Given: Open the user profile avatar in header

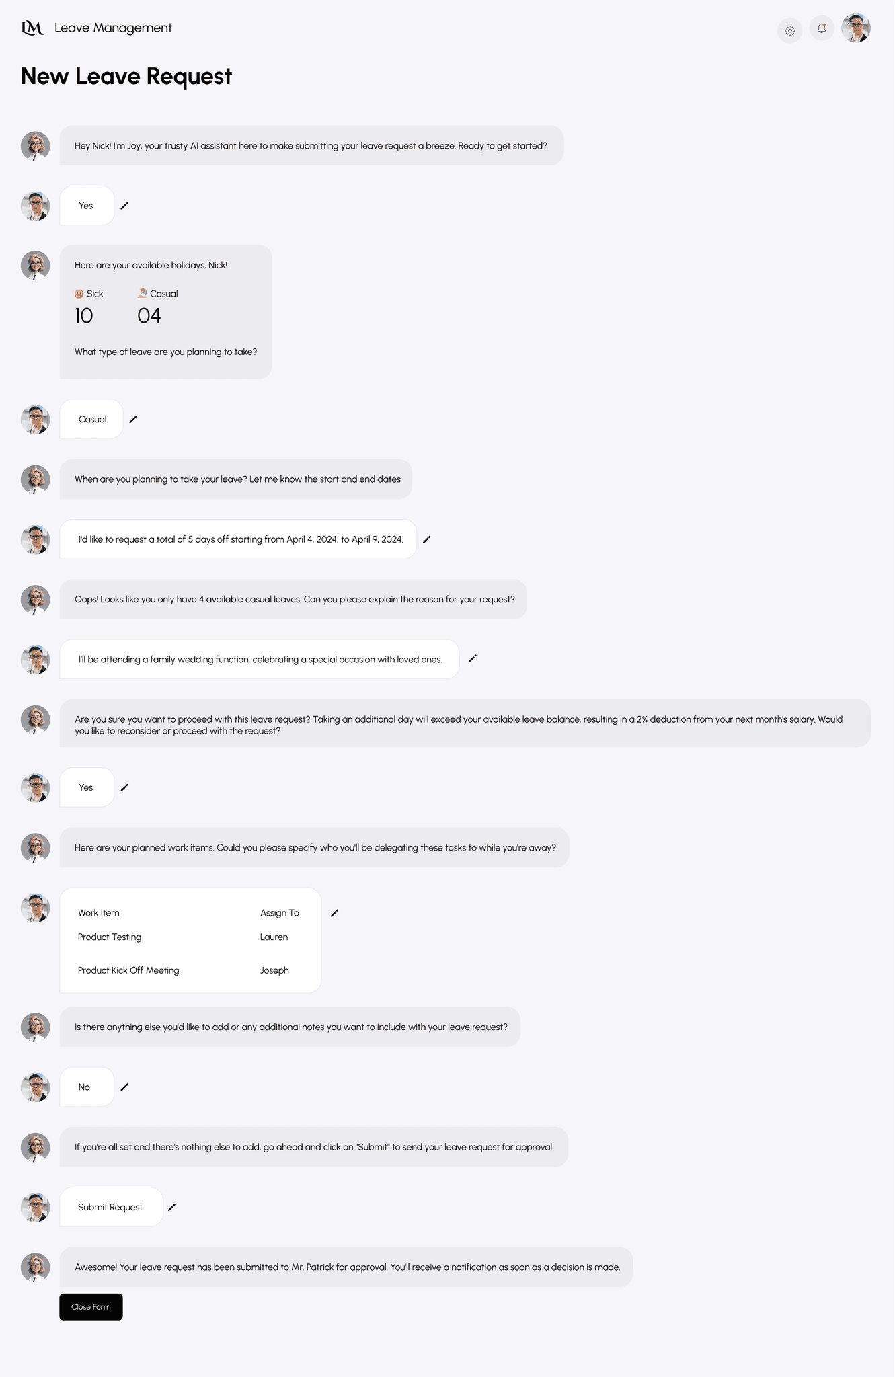Looking at the screenshot, I should coord(856,28).
